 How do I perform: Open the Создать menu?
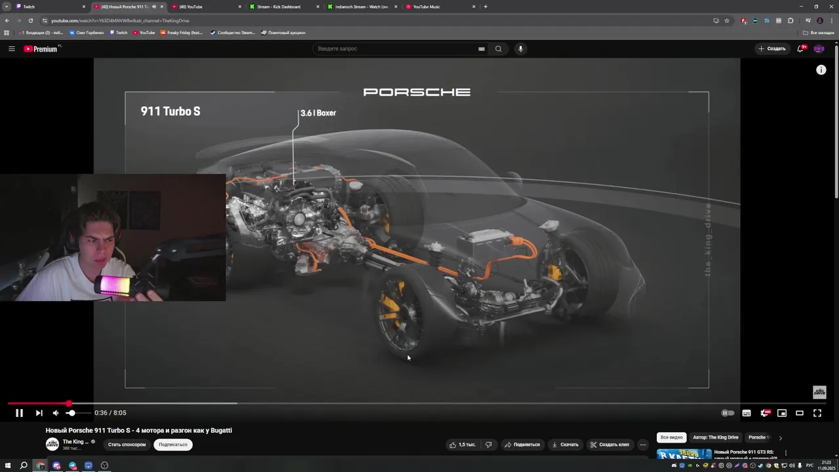click(771, 49)
